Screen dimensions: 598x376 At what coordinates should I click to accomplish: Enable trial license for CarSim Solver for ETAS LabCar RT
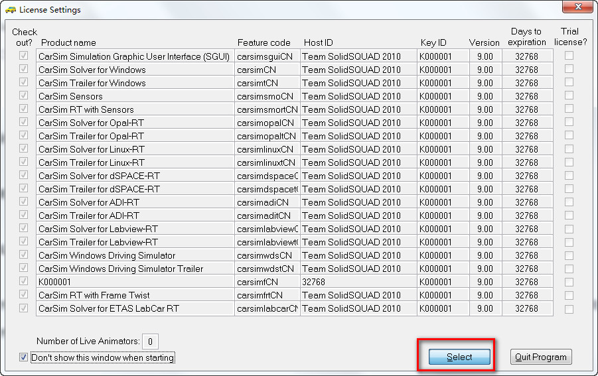pyautogui.click(x=569, y=309)
